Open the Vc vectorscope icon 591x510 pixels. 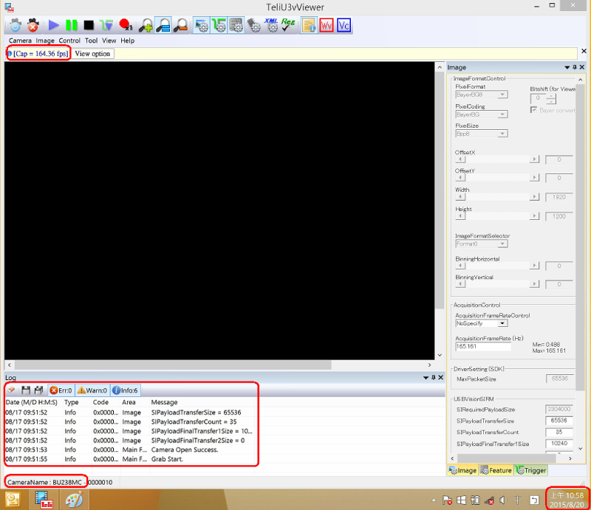coord(344,25)
